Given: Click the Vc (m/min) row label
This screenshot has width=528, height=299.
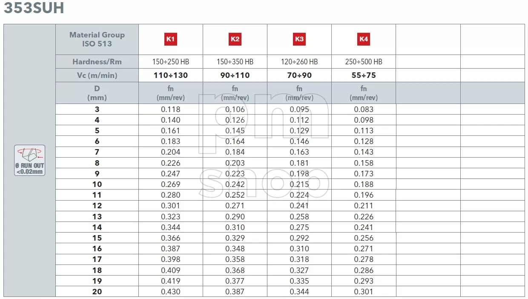Looking at the screenshot, I should pos(97,75).
